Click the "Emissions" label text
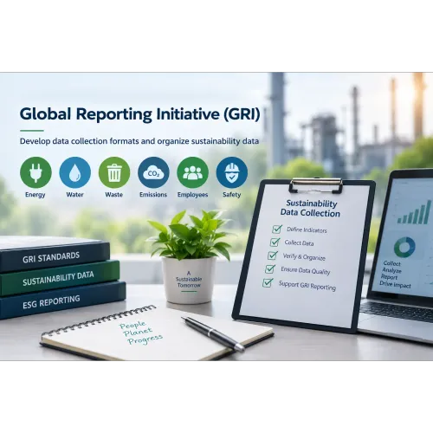Image resolution: width=433 pixels, height=433 pixels. [x=153, y=195]
